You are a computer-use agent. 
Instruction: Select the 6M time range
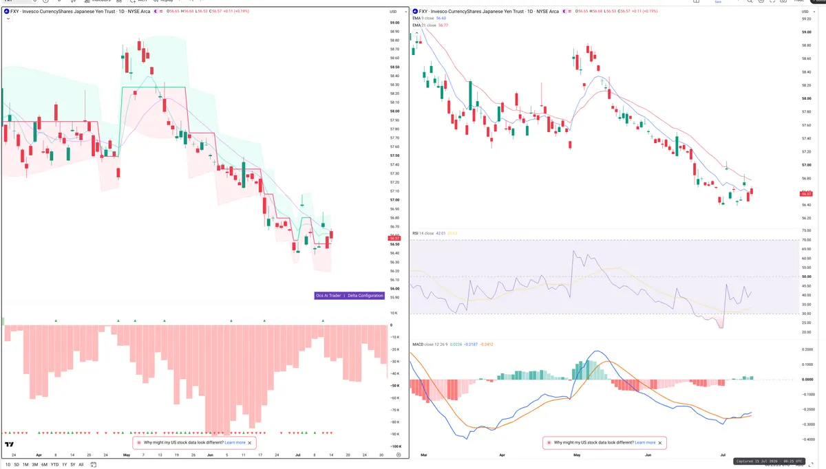[44, 465]
